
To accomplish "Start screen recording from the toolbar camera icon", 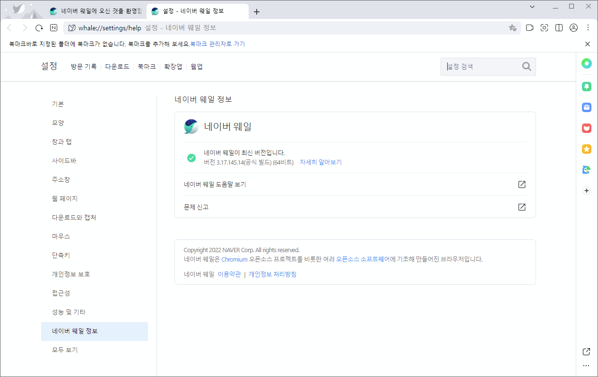I will pos(529,28).
